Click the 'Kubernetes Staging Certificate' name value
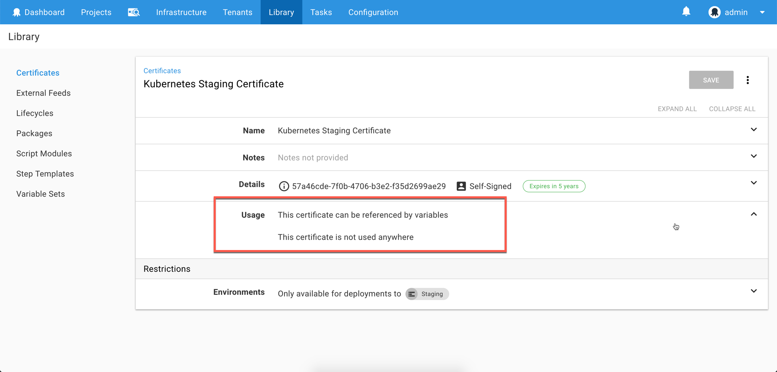Image resolution: width=777 pixels, height=372 pixels. (x=334, y=130)
